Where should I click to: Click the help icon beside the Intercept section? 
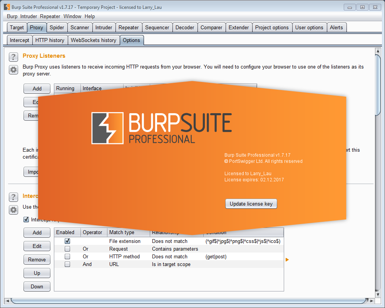click(x=13, y=197)
